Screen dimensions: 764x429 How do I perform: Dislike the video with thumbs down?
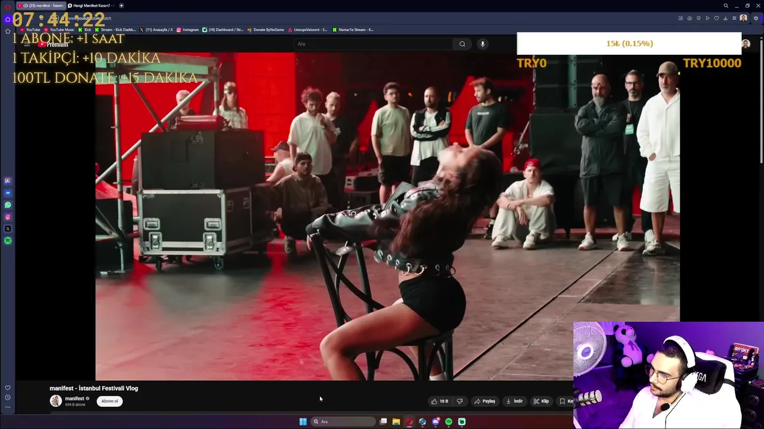[x=460, y=401]
